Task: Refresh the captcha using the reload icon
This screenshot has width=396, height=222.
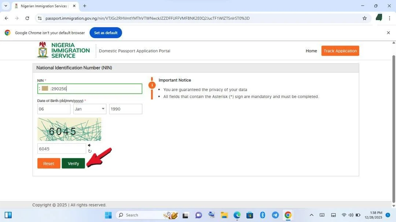Action: click(x=90, y=151)
